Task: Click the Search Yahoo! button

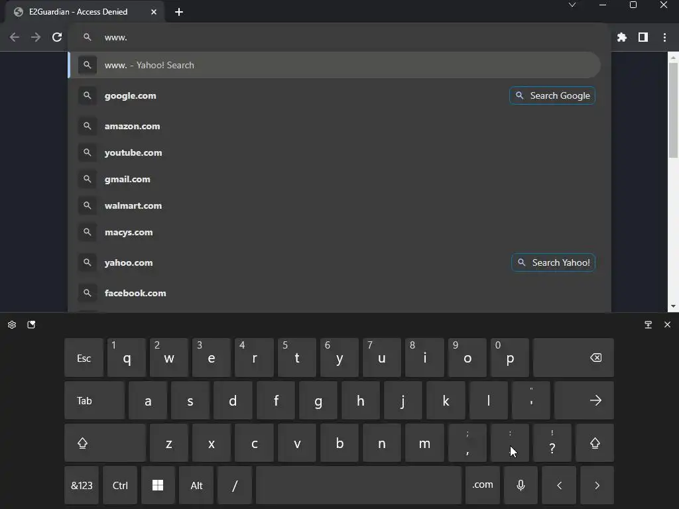Action: point(554,262)
